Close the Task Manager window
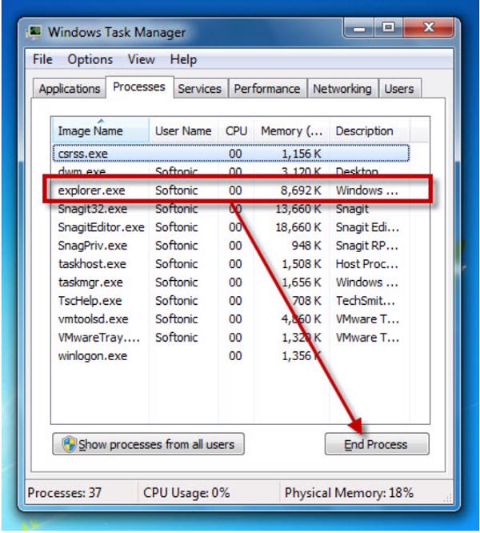This screenshot has width=480, height=533. click(429, 28)
